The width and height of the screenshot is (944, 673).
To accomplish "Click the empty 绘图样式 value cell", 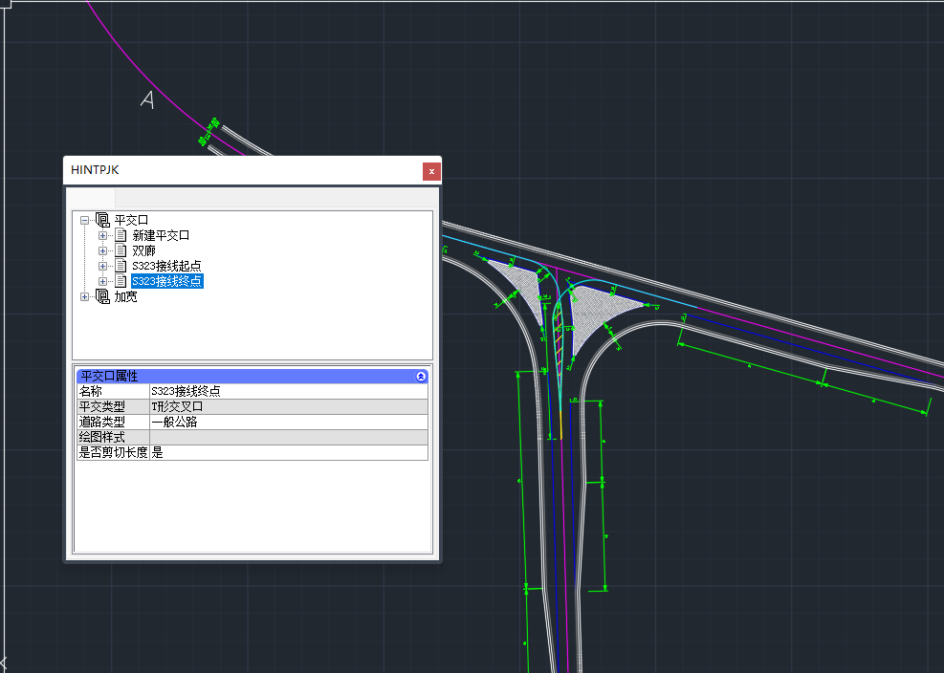I will [x=287, y=437].
